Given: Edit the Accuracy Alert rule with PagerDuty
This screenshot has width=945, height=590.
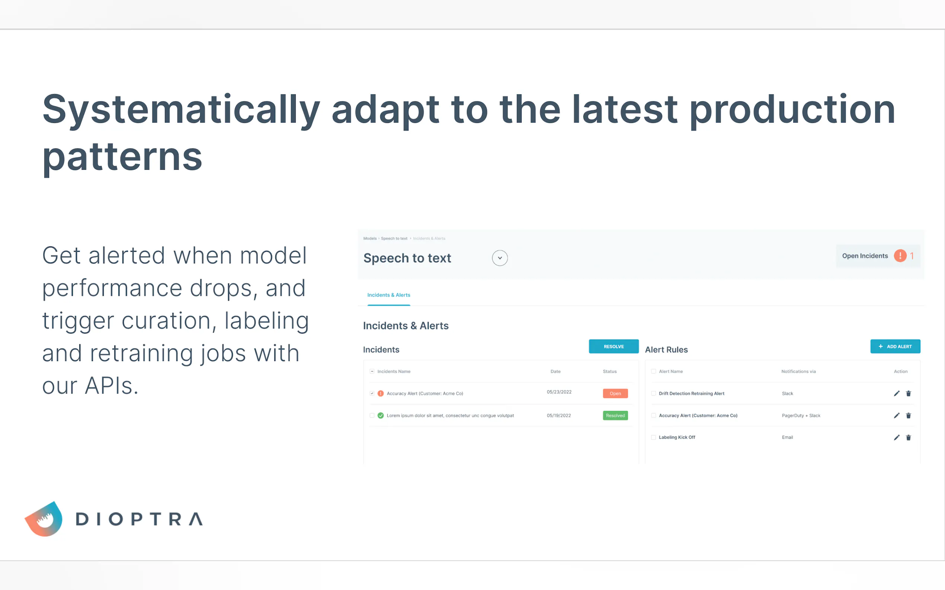Looking at the screenshot, I should [x=896, y=416].
